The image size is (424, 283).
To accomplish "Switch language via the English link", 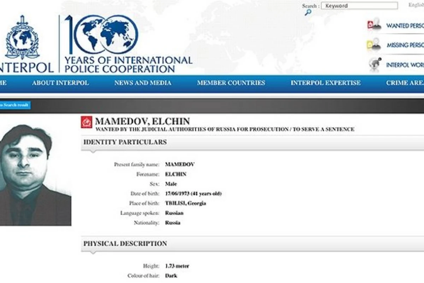I will click(x=416, y=5).
